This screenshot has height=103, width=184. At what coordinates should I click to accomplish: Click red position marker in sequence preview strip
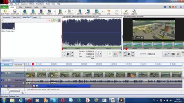click(126, 49)
